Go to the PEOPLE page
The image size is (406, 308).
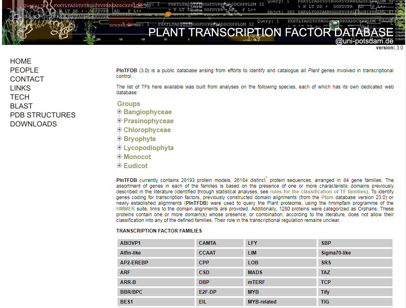coord(24,70)
